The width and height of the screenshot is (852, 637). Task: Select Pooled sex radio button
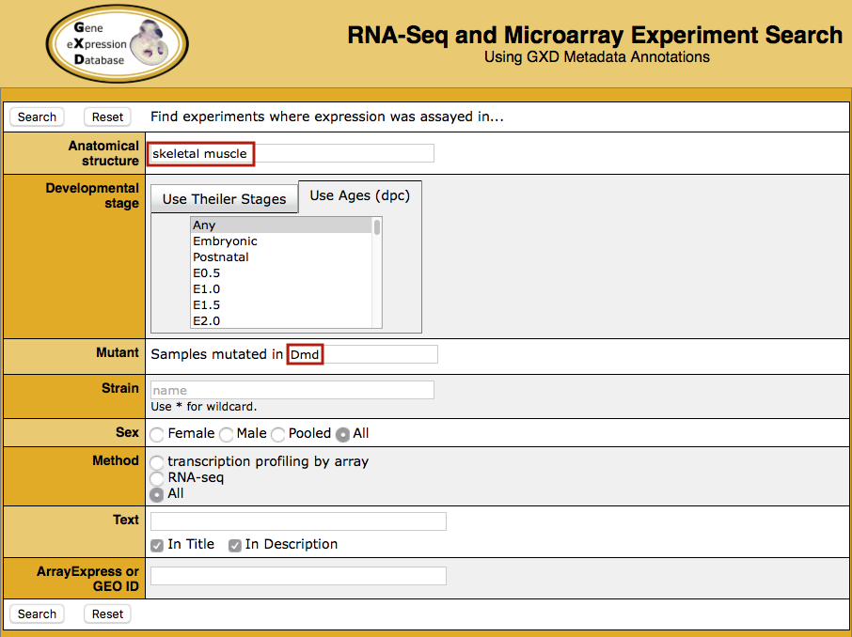click(x=278, y=434)
